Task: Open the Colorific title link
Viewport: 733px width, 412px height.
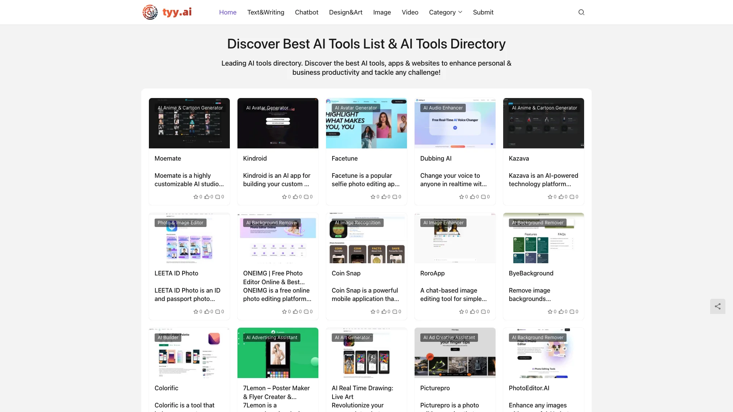Action: [x=166, y=388]
